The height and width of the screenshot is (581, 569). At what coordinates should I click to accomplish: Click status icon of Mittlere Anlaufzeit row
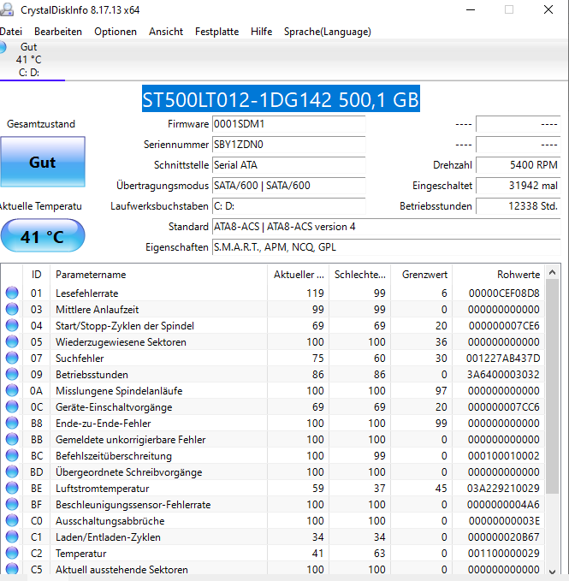point(12,309)
